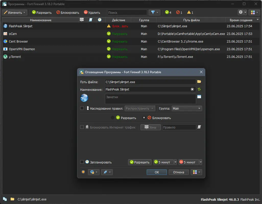Click the notes window icon beside Заметки
Viewport: 262px width, 204px height.
(199, 97)
